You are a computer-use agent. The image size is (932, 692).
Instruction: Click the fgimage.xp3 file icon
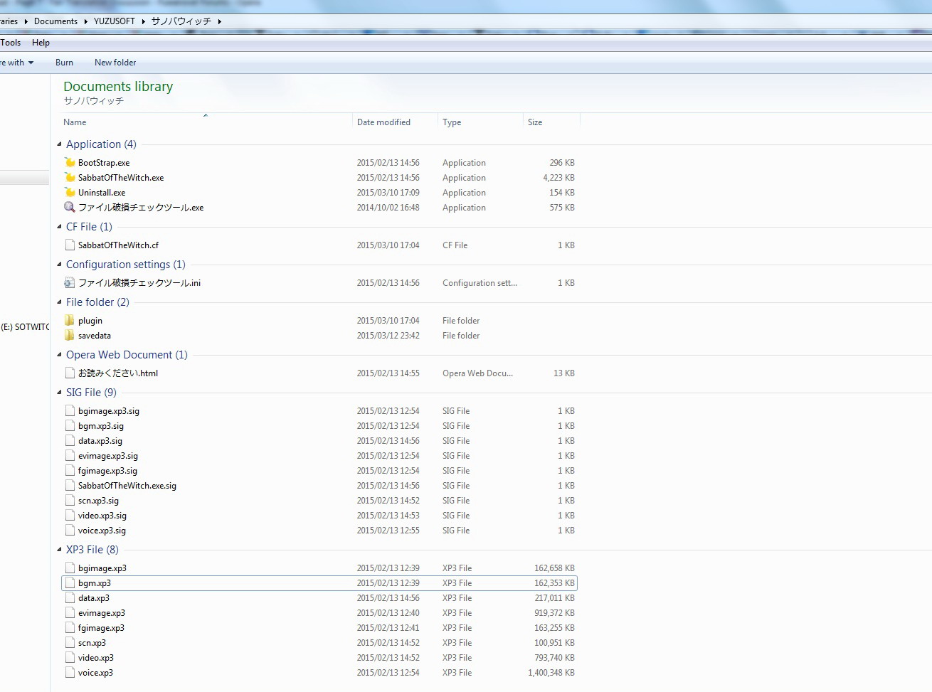70,627
